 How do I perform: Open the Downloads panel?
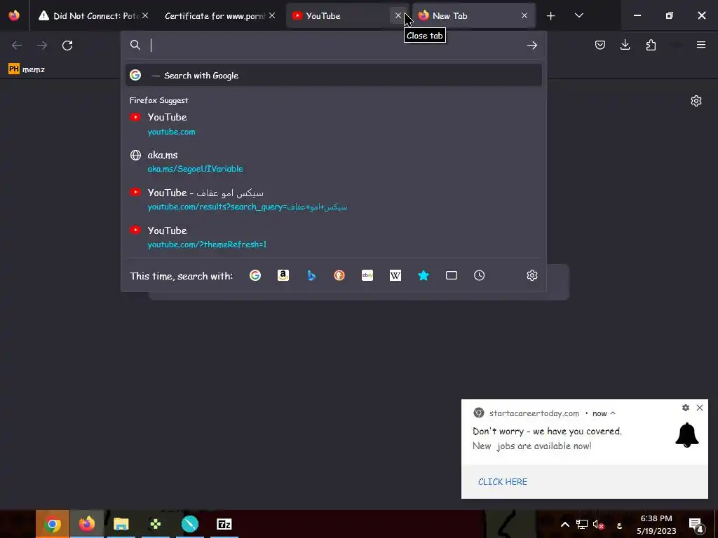click(x=625, y=45)
